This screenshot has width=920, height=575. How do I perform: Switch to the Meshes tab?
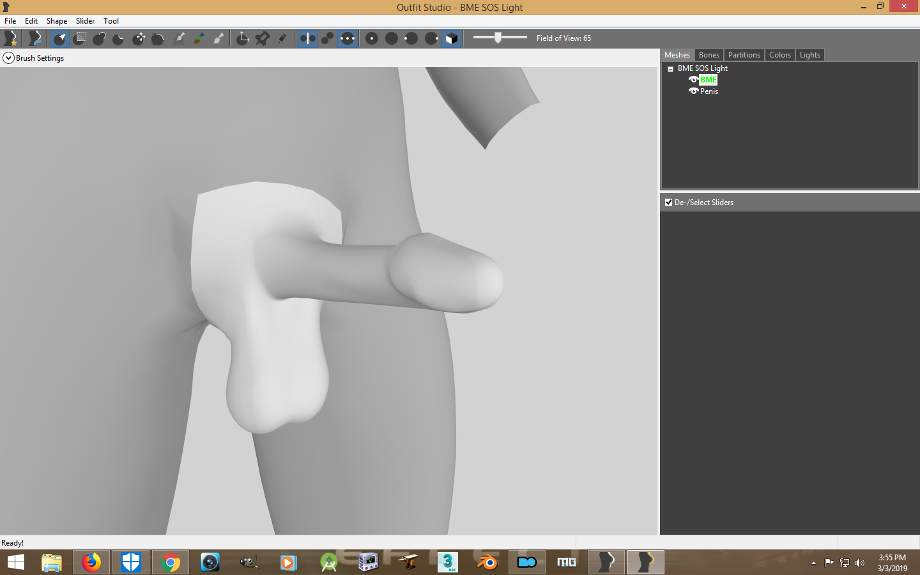pos(677,55)
